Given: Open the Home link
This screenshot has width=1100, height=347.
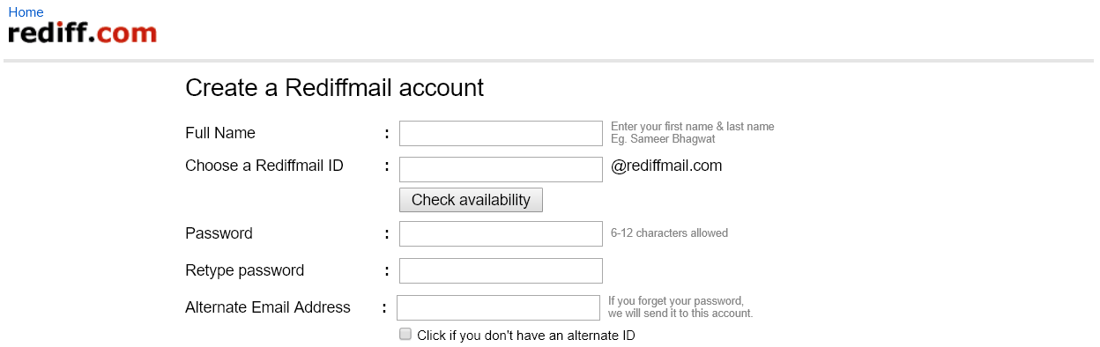Looking at the screenshot, I should (26, 12).
